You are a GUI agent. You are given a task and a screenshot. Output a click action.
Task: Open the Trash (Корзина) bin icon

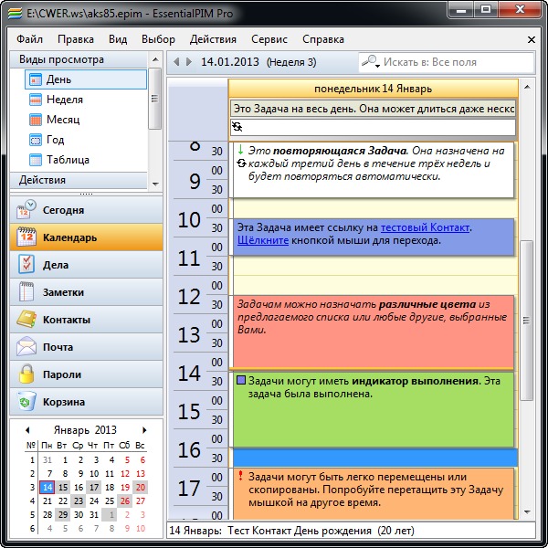[x=26, y=402]
